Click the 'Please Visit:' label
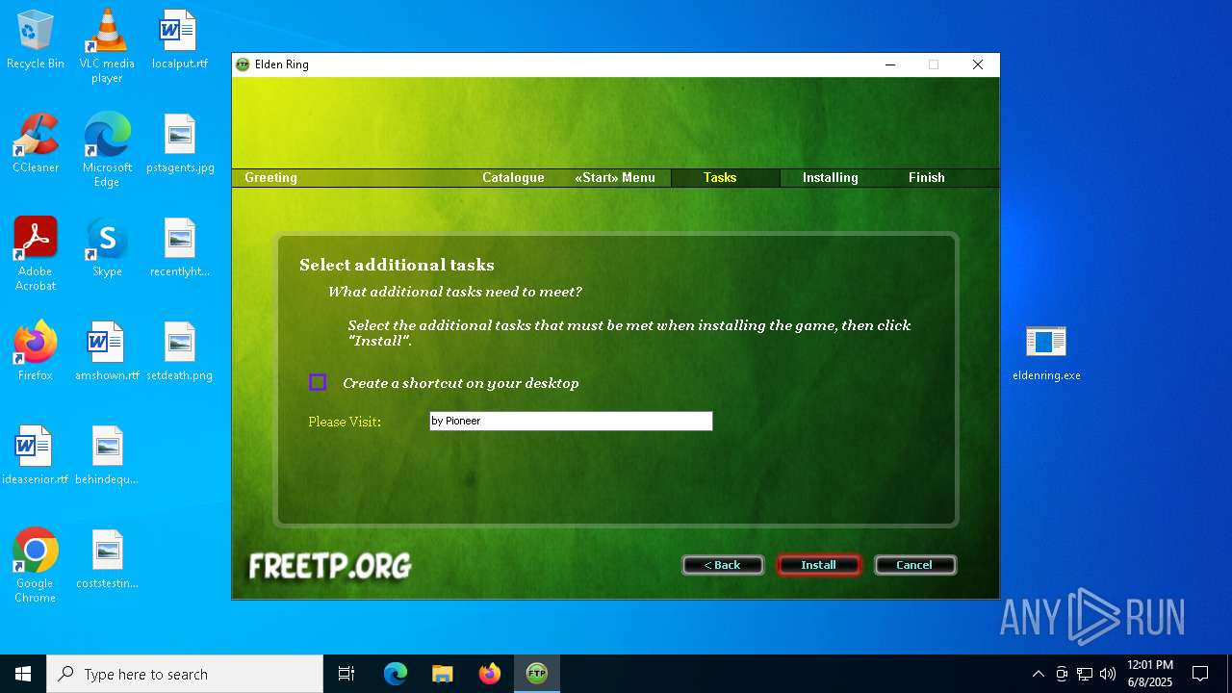 click(x=345, y=422)
